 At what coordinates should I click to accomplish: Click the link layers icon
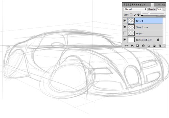point(126,46)
